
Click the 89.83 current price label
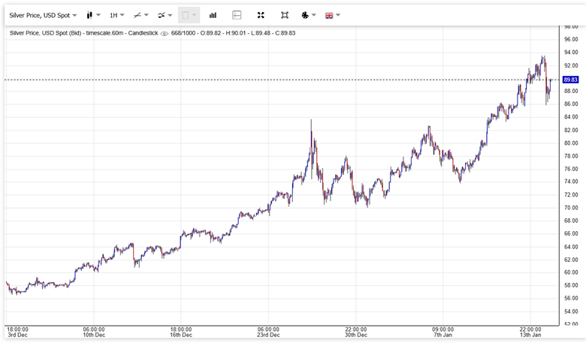(570, 80)
